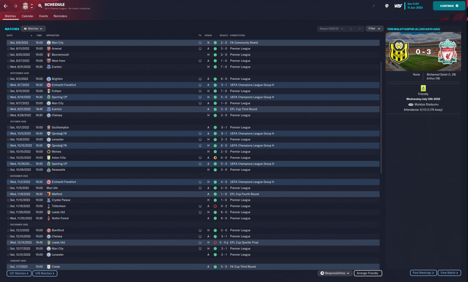Select the Brighton club badge
The image size is (468, 282).
(49, 79)
